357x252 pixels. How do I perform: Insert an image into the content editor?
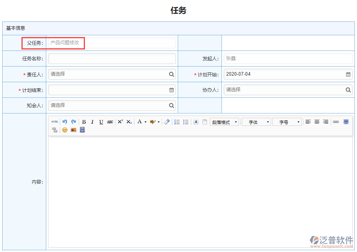73,130
